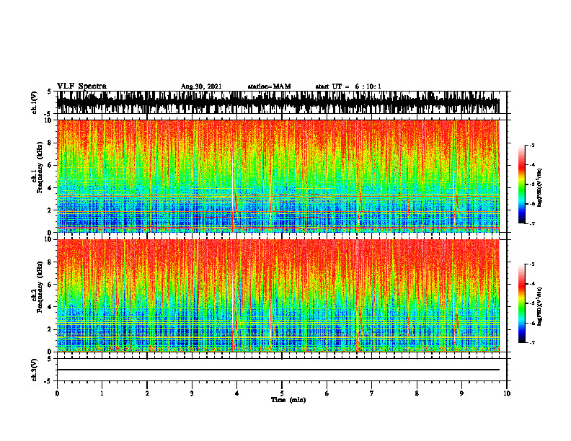Screen dimensions: 571x441
Task: Click the "ch.3(V)" axis label
Action: click(34, 370)
